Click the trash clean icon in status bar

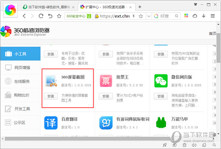click(x=185, y=145)
